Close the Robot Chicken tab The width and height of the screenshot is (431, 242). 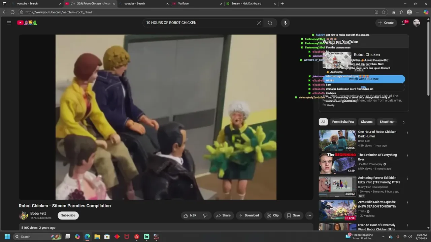(114, 4)
